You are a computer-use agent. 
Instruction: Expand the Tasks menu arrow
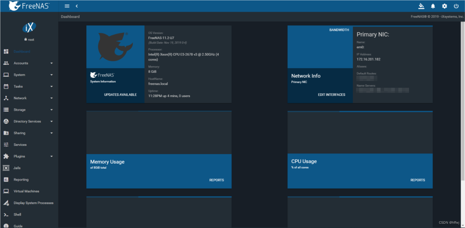[x=52, y=86]
